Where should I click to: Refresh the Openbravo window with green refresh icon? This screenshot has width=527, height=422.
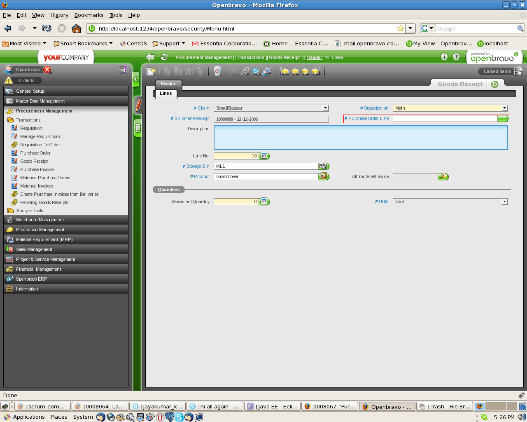pyautogui.click(x=164, y=57)
